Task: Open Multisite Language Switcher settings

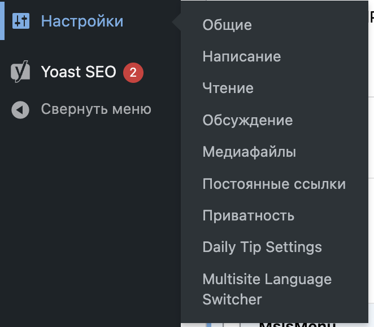Action: tap(267, 289)
